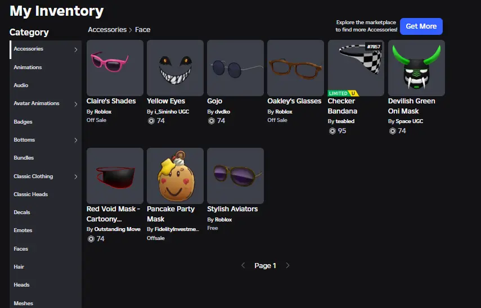Open the Stylish Aviators sunglasses thumbnail
This screenshot has height=308, width=481.
pos(235,176)
